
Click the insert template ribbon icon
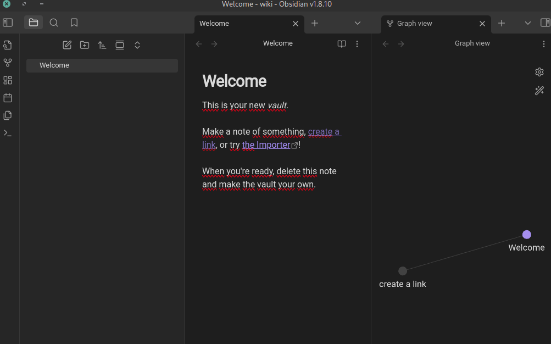click(8, 115)
